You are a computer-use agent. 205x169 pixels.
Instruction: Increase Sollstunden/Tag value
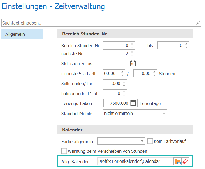[124, 82]
